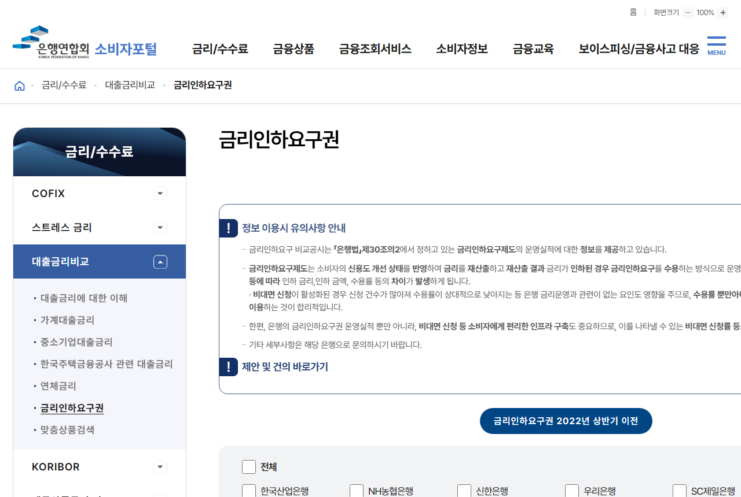Decrease screen size with the minus button
Viewport: 741px width, 497px height.
click(x=688, y=13)
